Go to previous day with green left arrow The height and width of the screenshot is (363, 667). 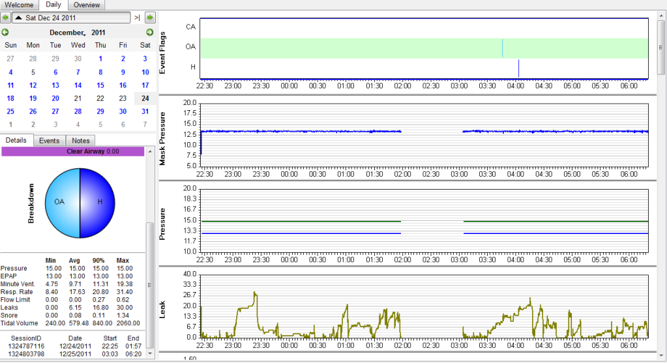click(x=6, y=18)
